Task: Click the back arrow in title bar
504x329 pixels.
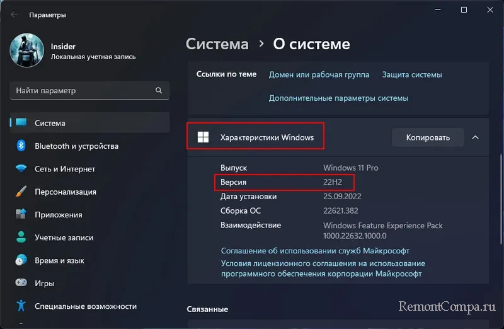Action: [x=14, y=14]
